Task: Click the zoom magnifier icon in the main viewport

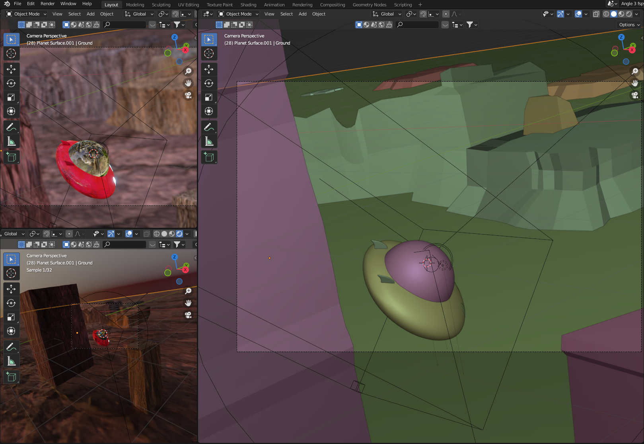Action: (635, 71)
